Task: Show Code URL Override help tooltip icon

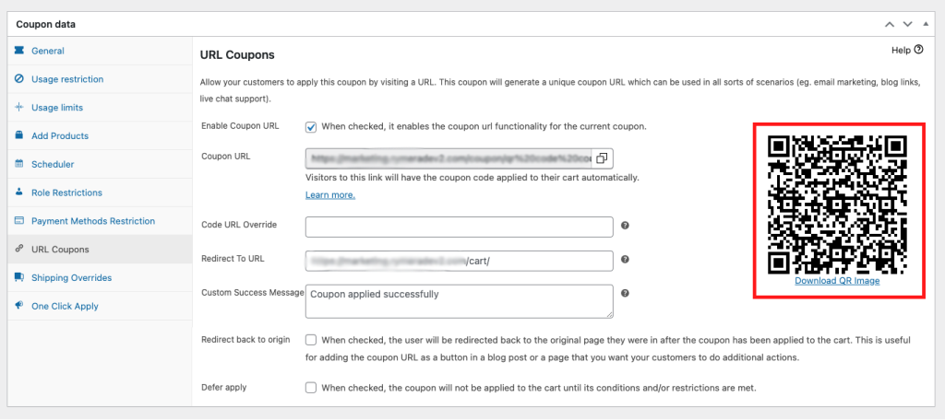Action: pyautogui.click(x=625, y=226)
